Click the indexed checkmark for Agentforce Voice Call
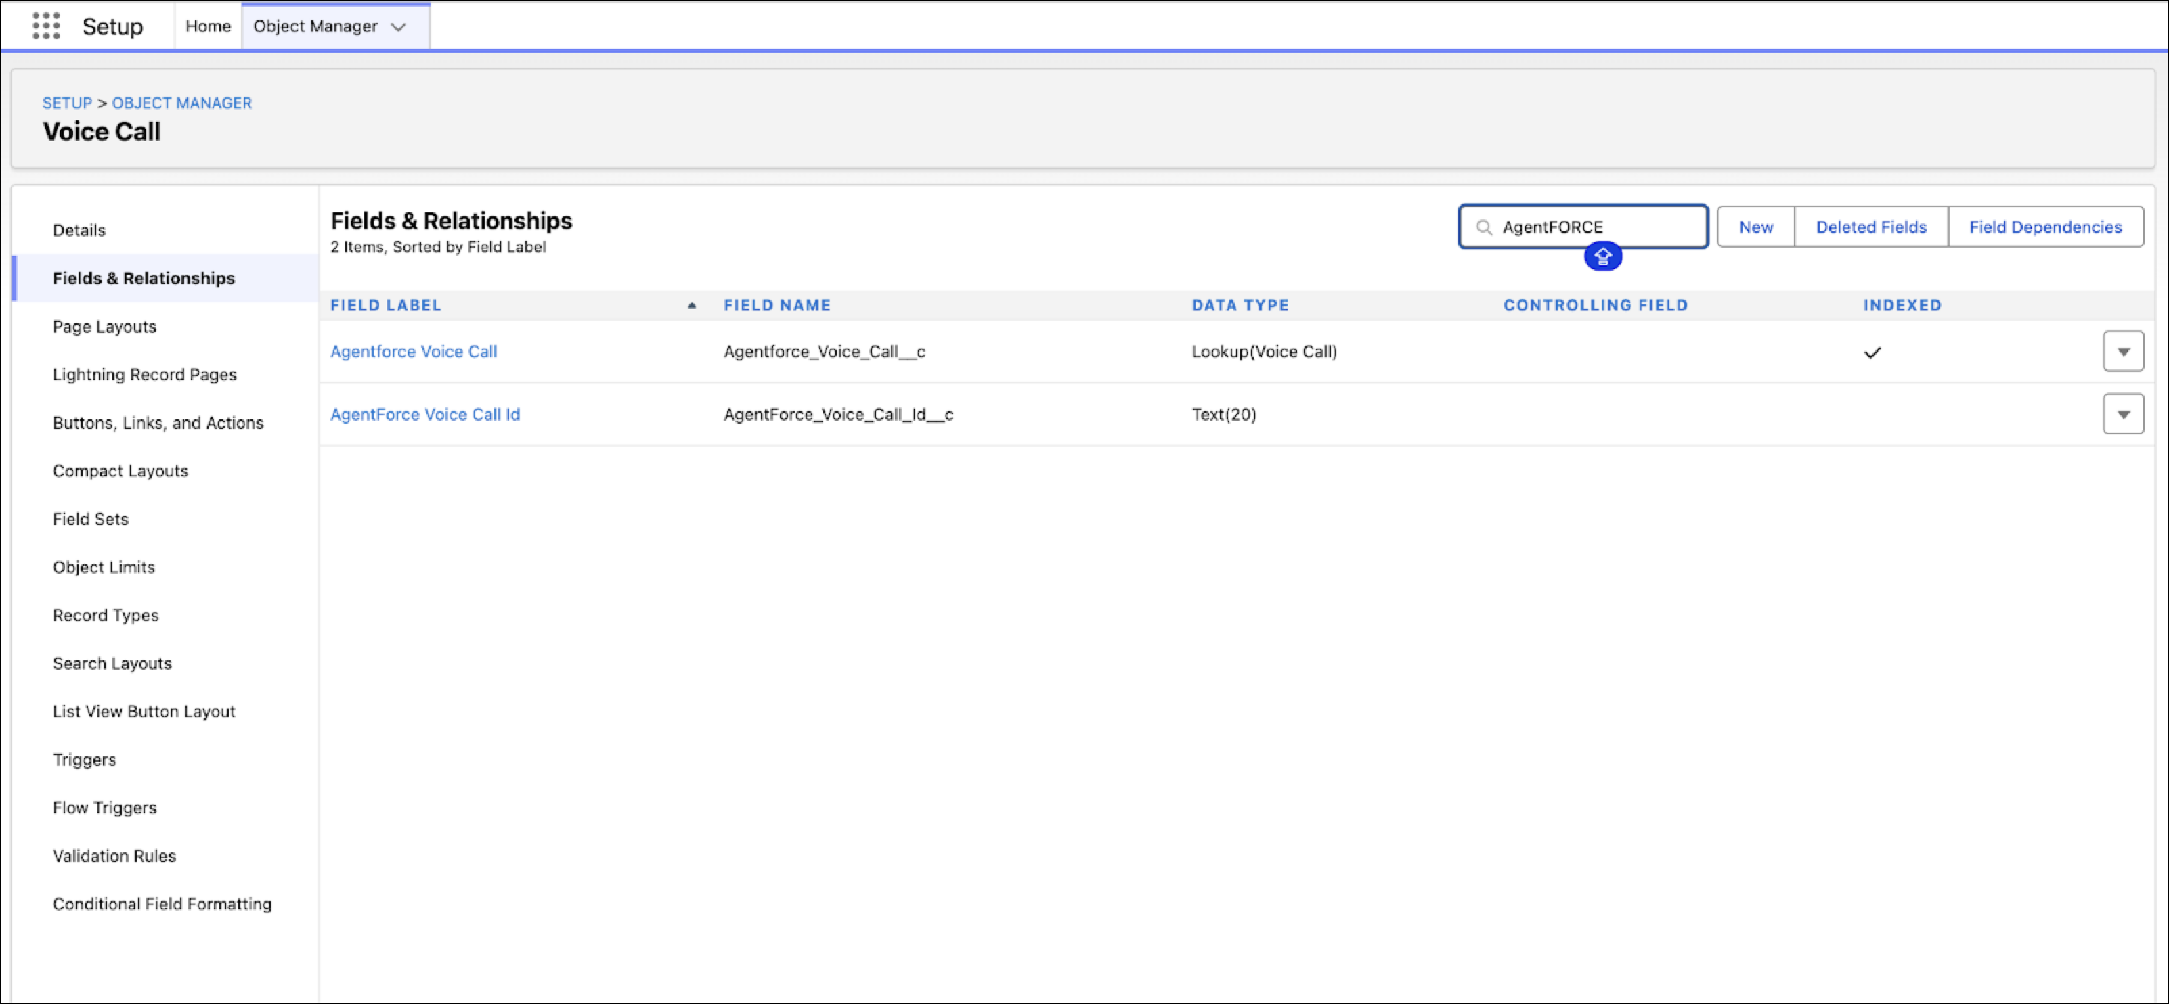The image size is (2169, 1004). point(1872,352)
